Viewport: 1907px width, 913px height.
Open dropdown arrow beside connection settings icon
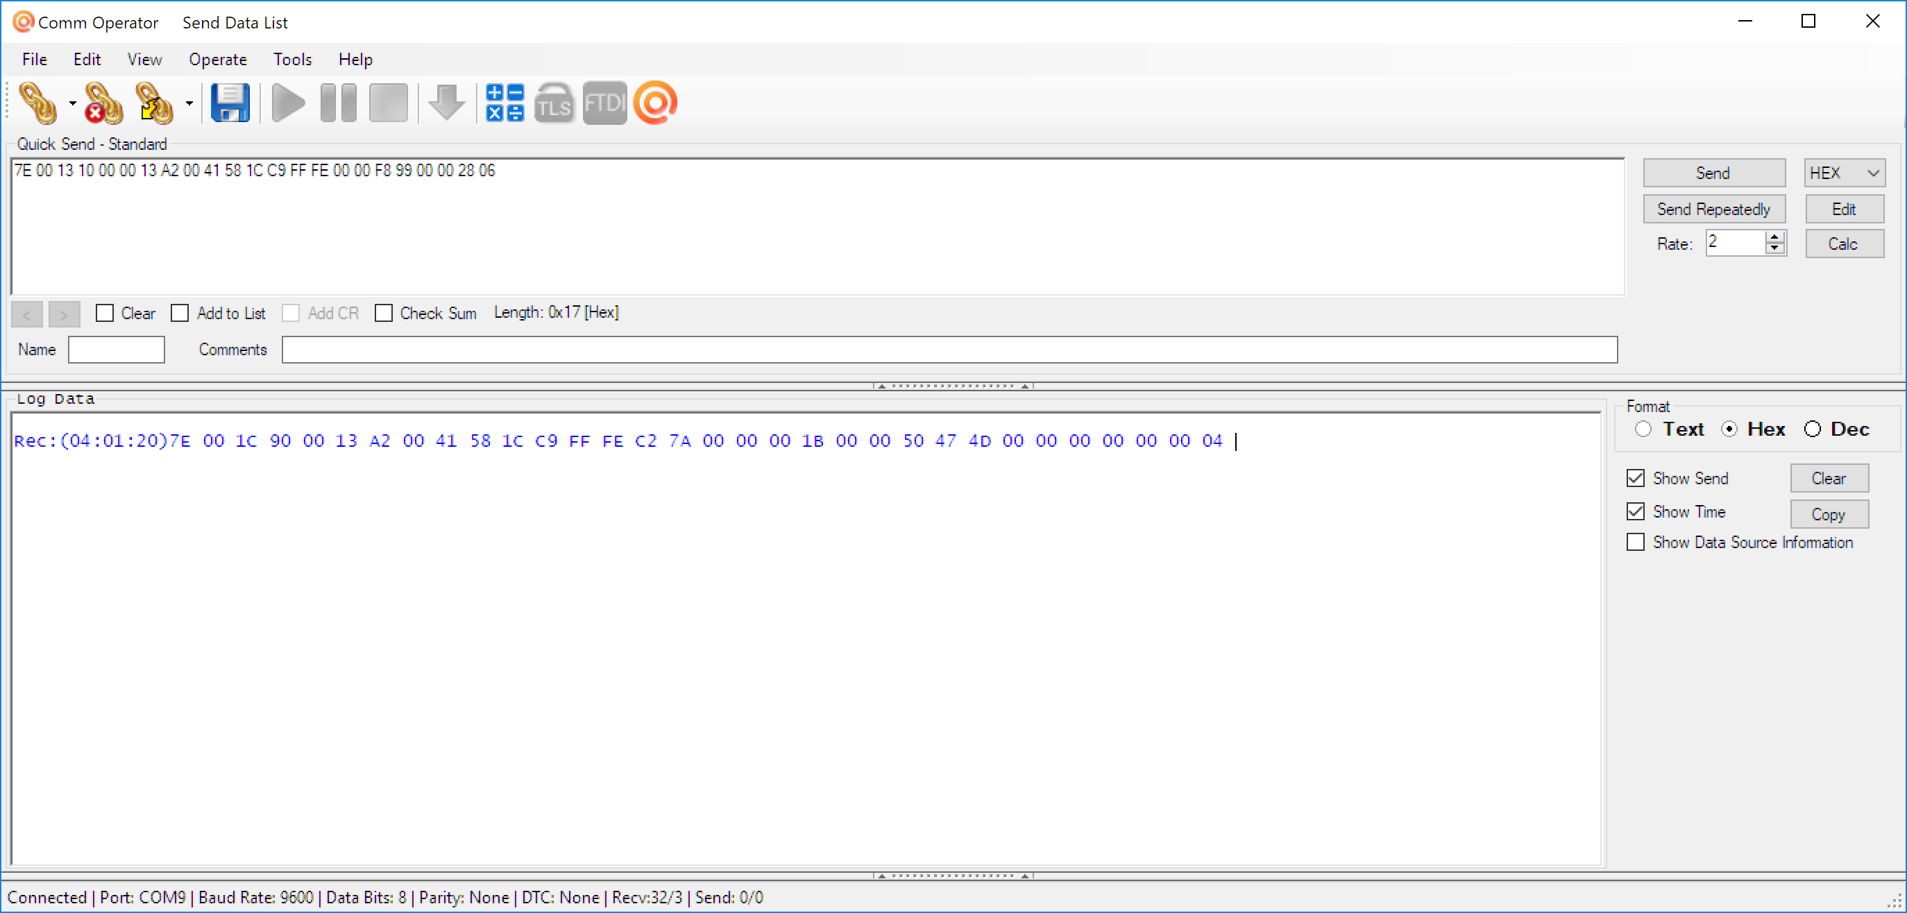(x=189, y=103)
